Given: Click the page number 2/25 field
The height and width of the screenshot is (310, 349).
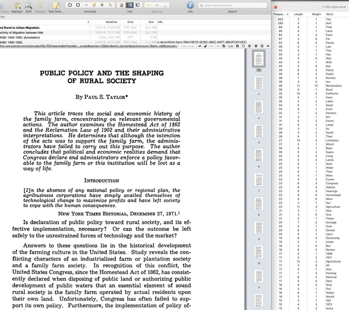Looking at the screenshot, I should tap(231, 46).
